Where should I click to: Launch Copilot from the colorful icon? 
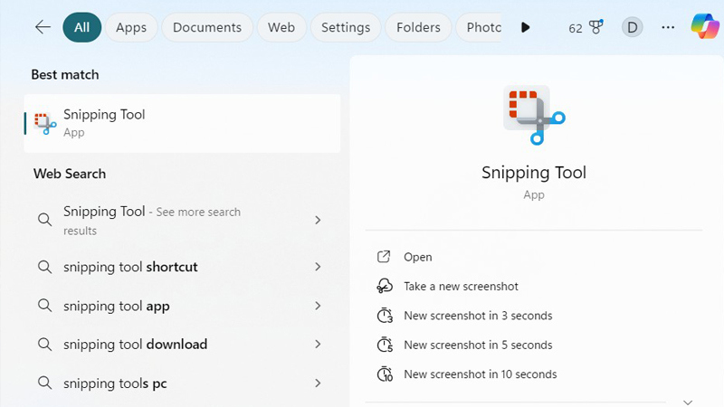pos(705,26)
